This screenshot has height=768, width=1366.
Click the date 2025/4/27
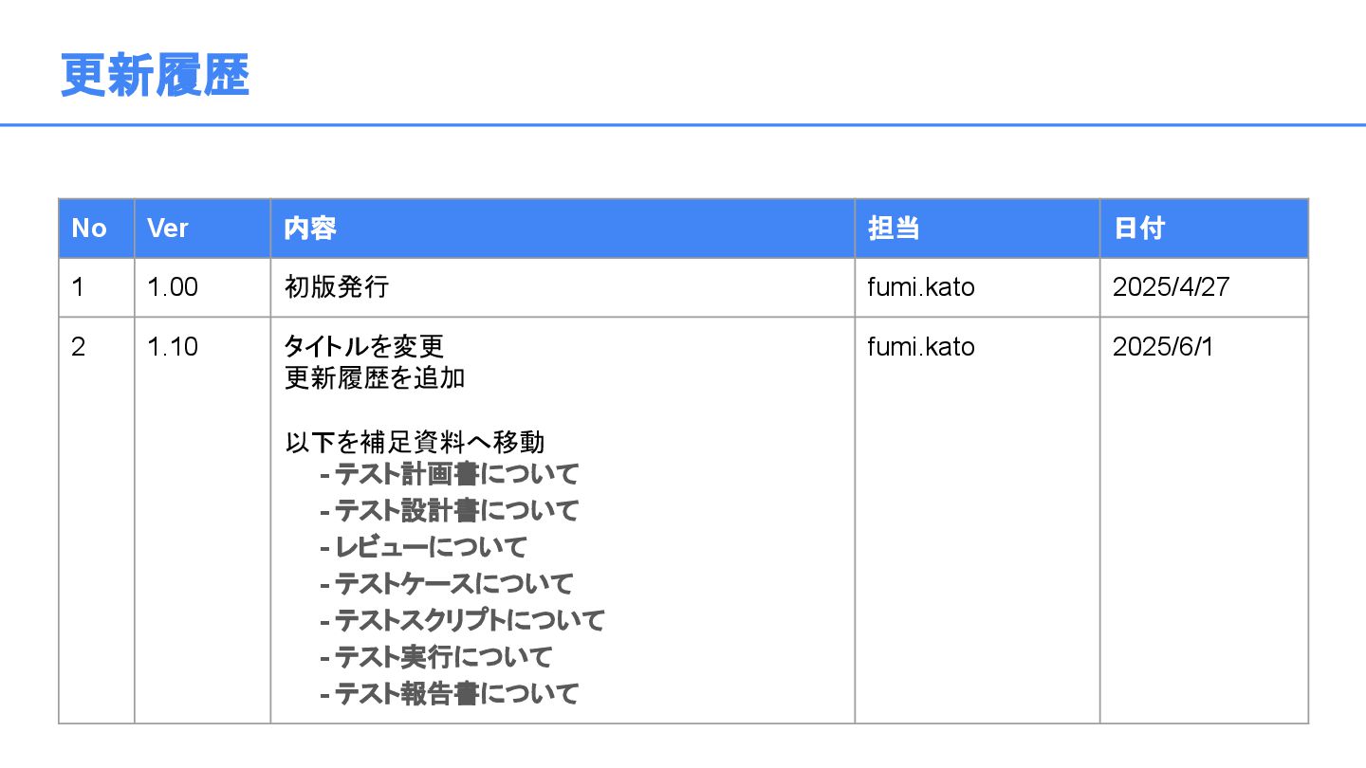pos(1171,287)
